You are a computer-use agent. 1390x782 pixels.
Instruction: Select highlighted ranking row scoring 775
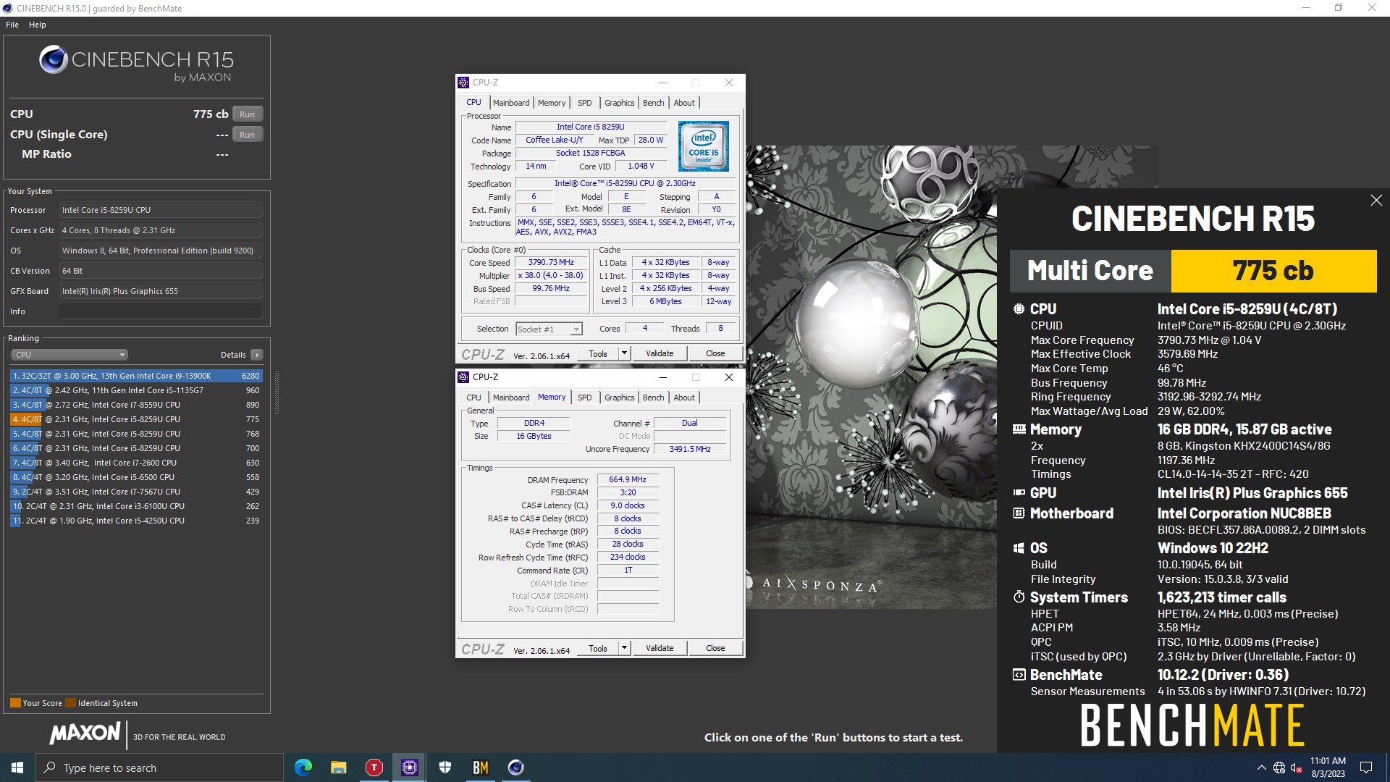tap(135, 419)
